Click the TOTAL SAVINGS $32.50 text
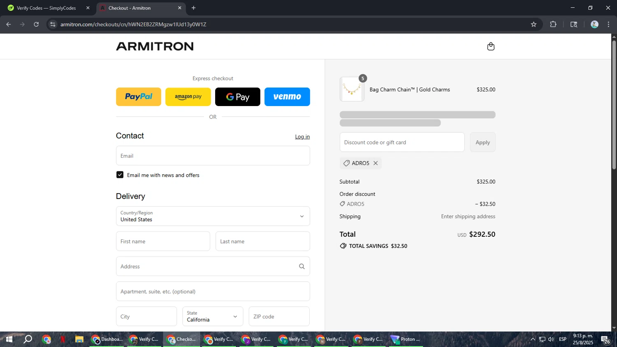Image resolution: width=617 pixels, height=347 pixels. [378, 246]
